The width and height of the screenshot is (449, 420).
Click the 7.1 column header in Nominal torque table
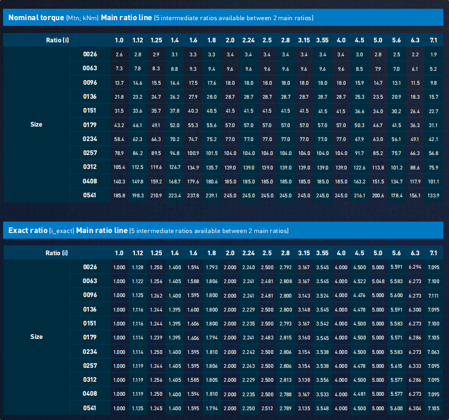[433, 40]
